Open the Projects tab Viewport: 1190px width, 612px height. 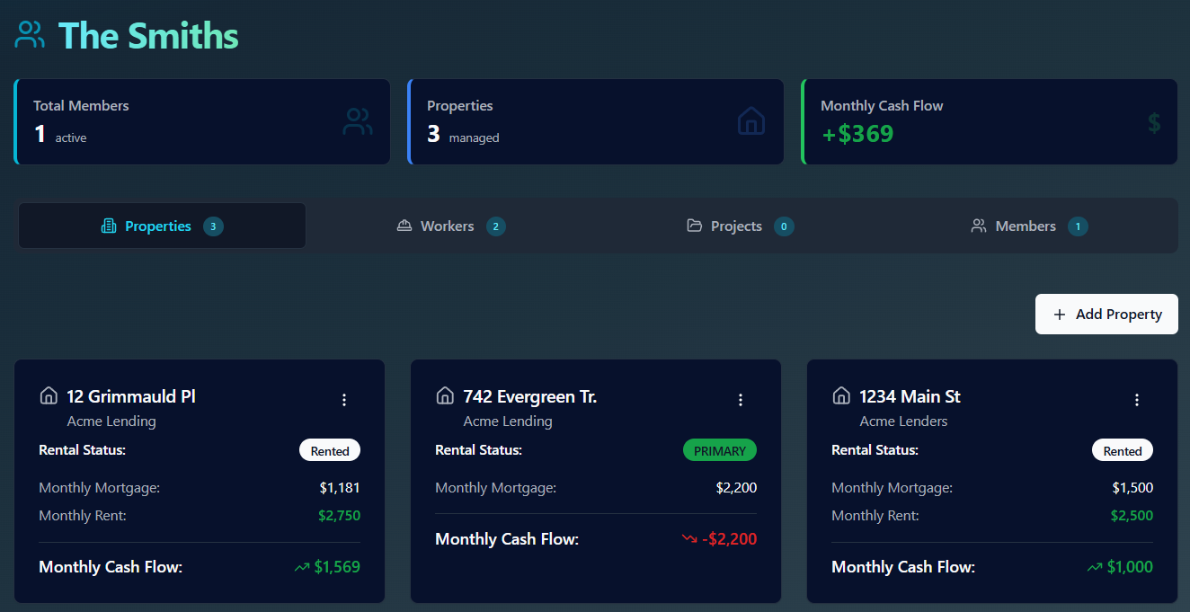[741, 226]
